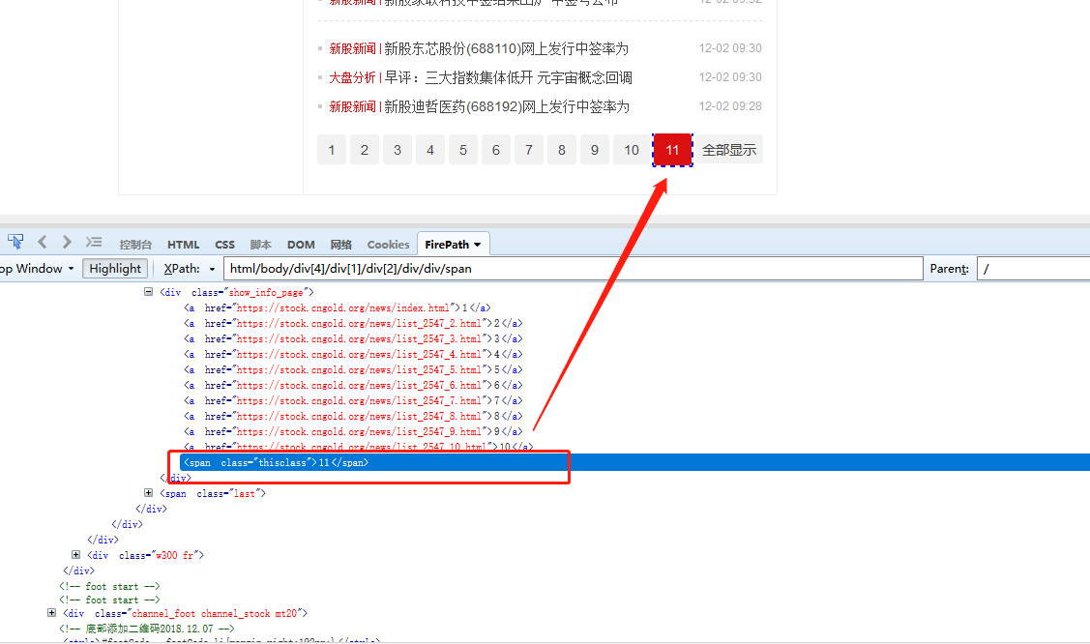Viewport: 1090px width, 644px height.
Task: Go to pagination page 9
Action: [595, 149]
